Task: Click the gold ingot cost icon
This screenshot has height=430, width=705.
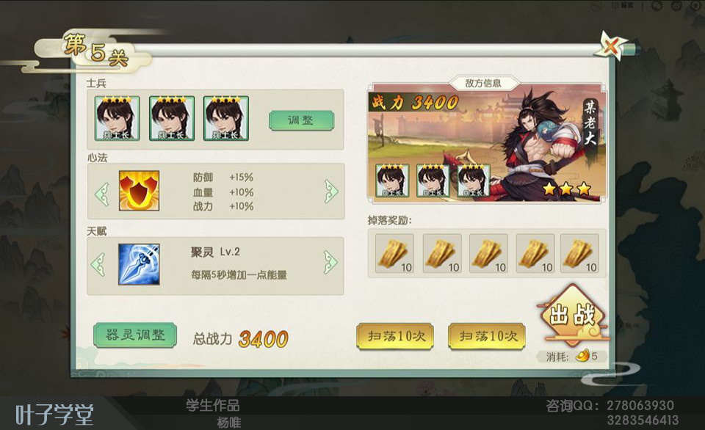Action: click(582, 357)
